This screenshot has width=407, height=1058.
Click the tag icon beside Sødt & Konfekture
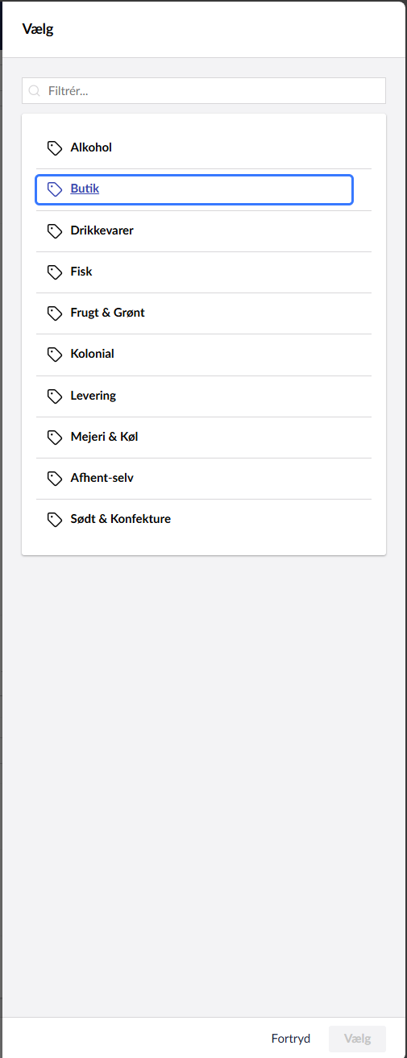pos(55,520)
